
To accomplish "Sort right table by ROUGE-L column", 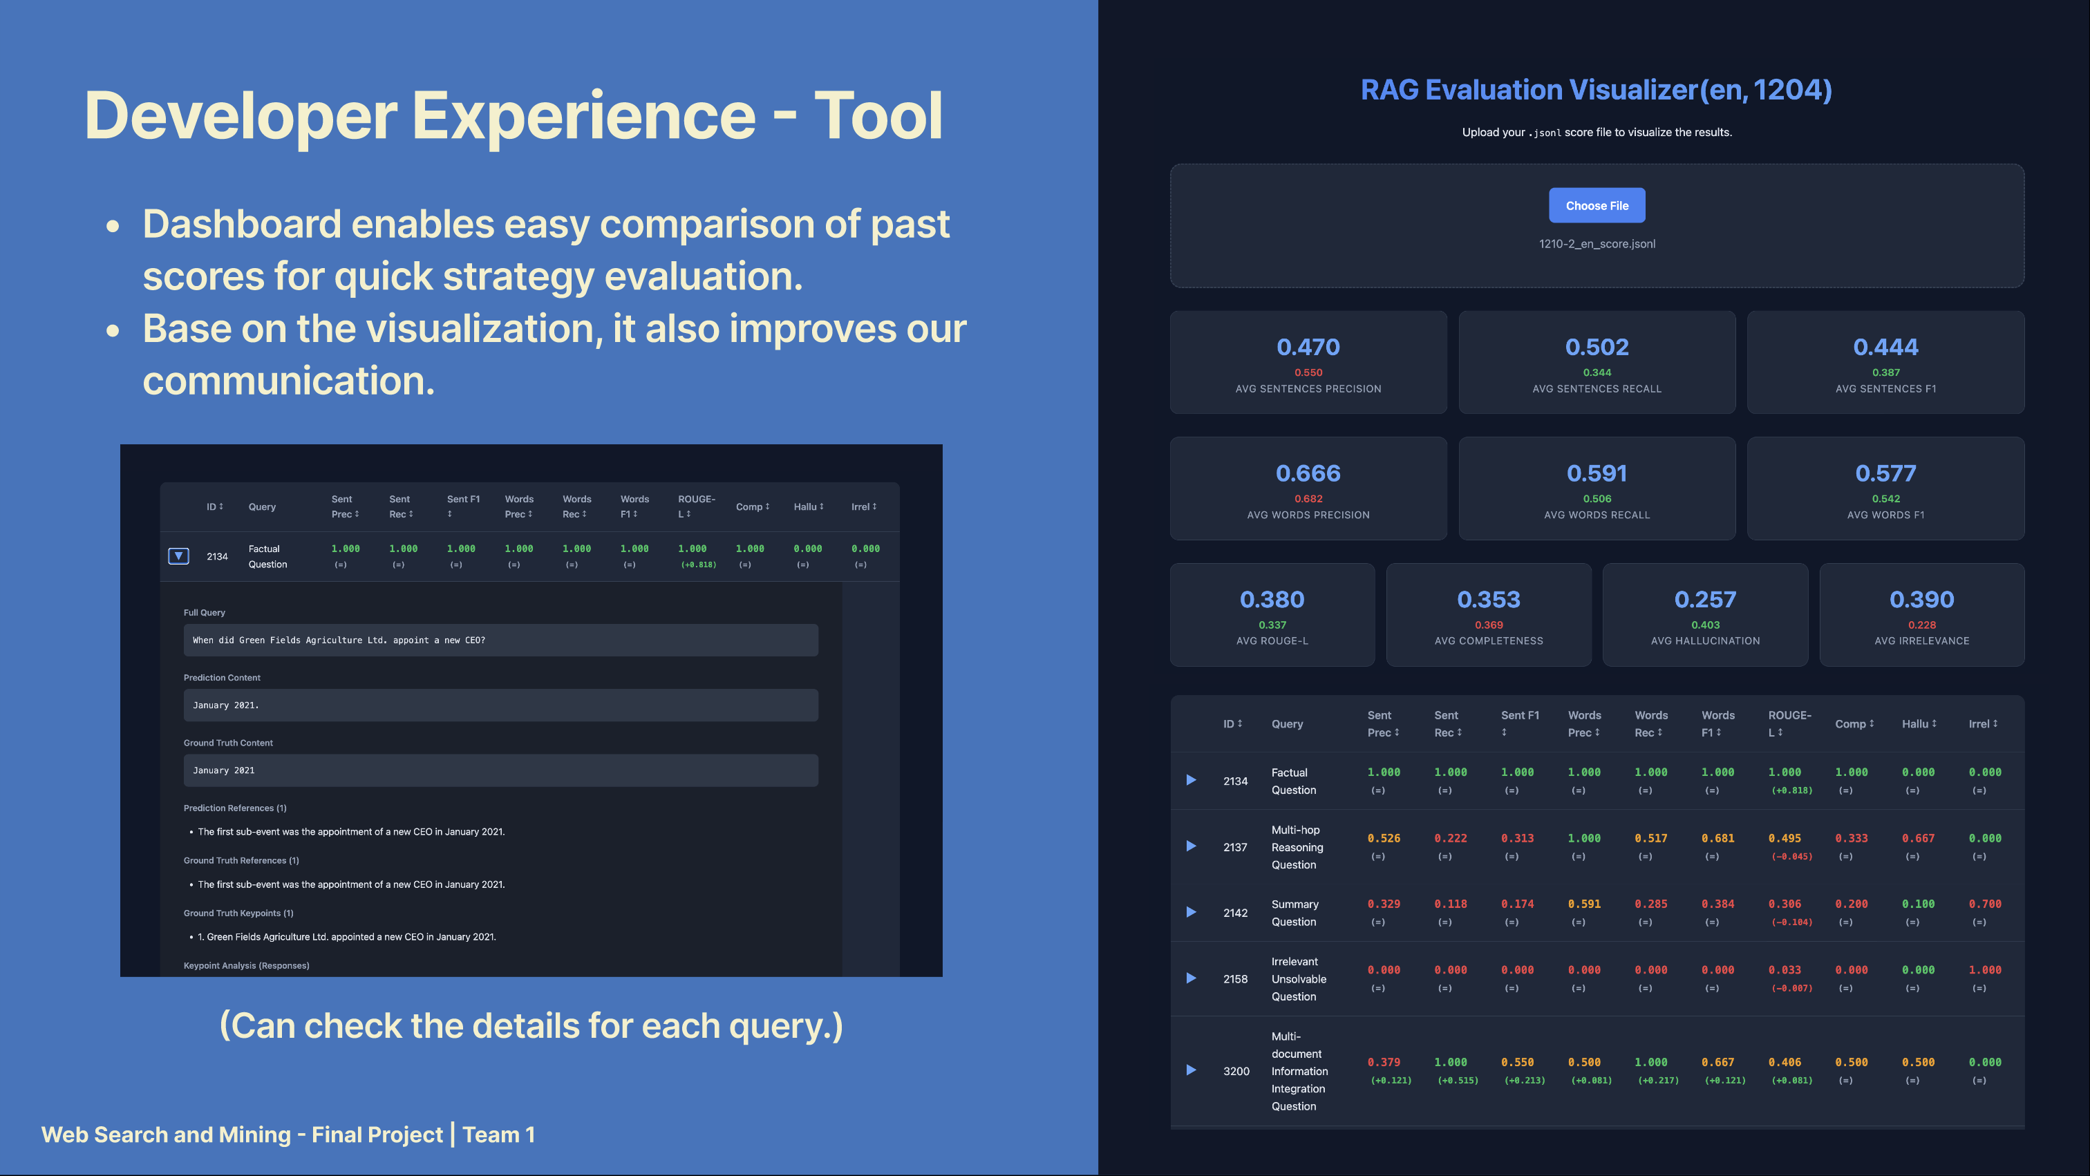I will coord(1787,723).
